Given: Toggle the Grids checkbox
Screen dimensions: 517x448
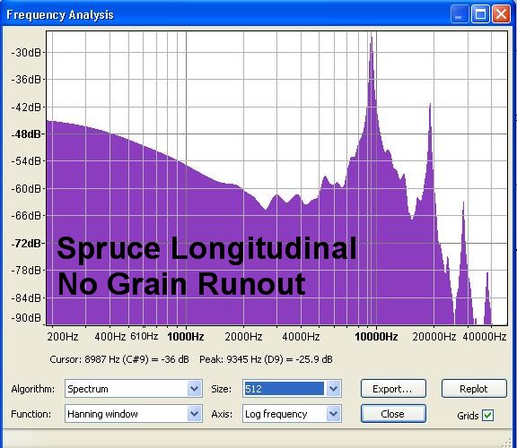Looking at the screenshot, I should [x=487, y=416].
